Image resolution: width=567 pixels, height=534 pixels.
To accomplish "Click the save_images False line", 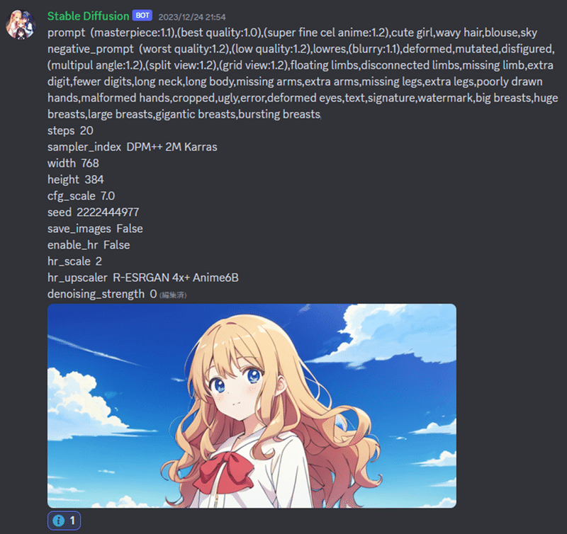I will pos(95,229).
